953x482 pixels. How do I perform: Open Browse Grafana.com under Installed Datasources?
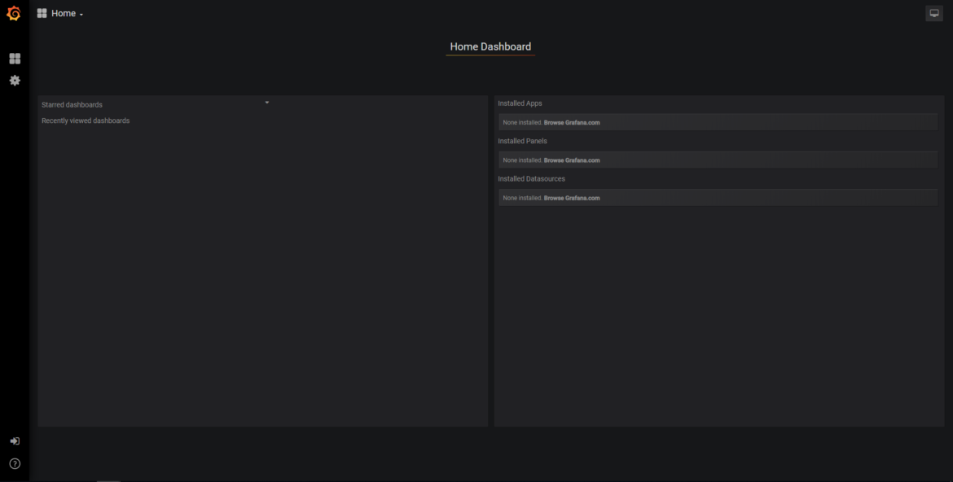(573, 197)
